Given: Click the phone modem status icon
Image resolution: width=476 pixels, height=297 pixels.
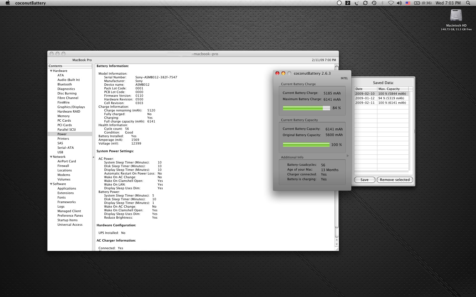Looking at the screenshot, I should pyautogui.click(x=357, y=3).
